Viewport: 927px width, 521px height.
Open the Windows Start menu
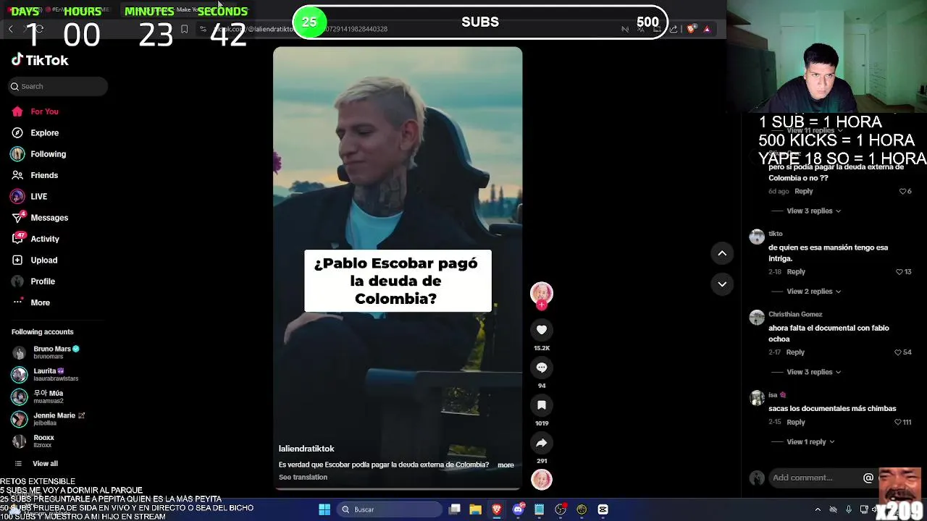(324, 509)
